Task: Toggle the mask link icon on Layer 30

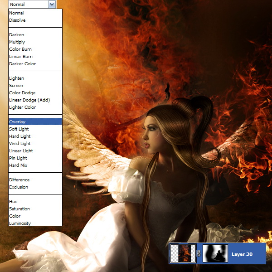Action: [x=199, y=253]
